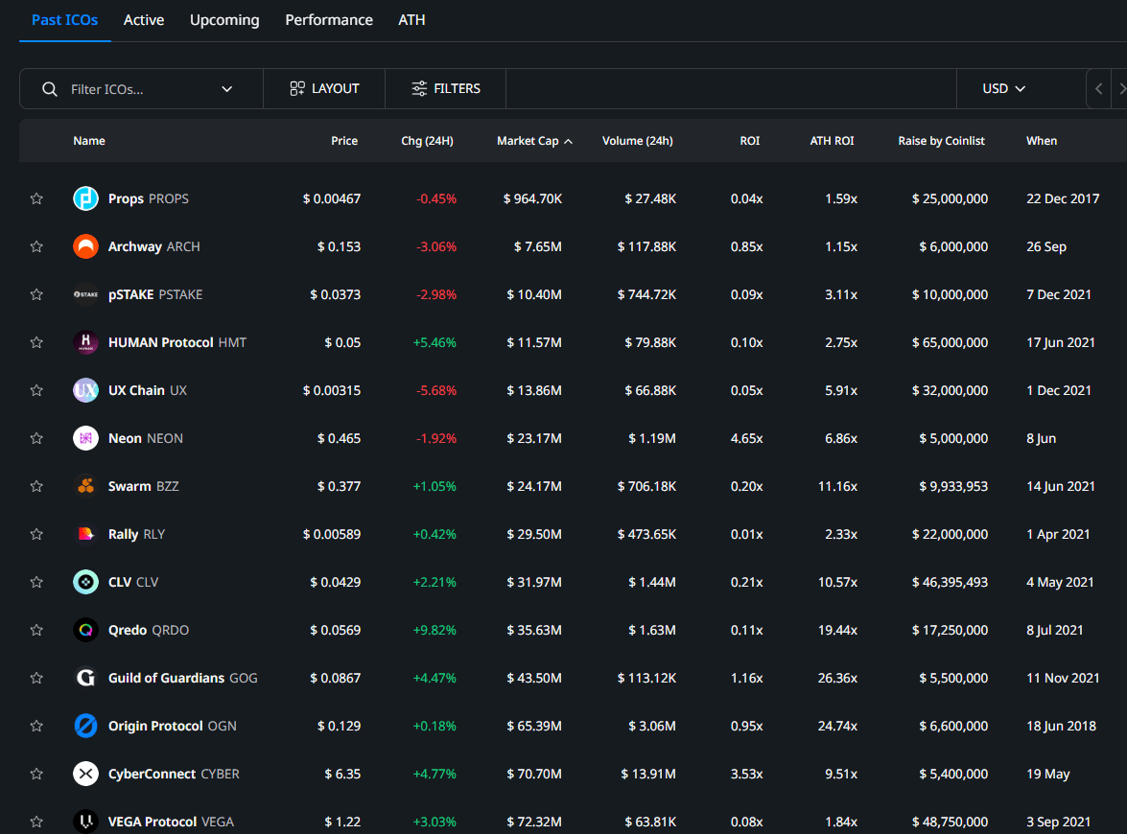This screenshot has width=1127, height=834.
Task: Star the Archway row as favorite
Action: pos(36,246)
